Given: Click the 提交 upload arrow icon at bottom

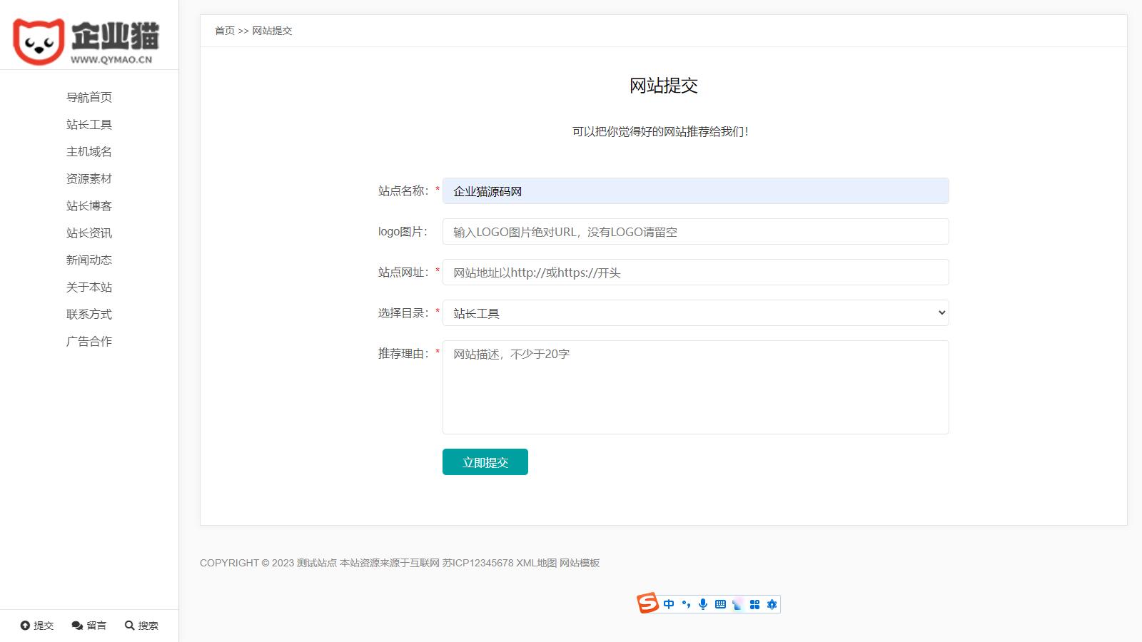Looking at the screenshot, I should click(x=25, y=626).
